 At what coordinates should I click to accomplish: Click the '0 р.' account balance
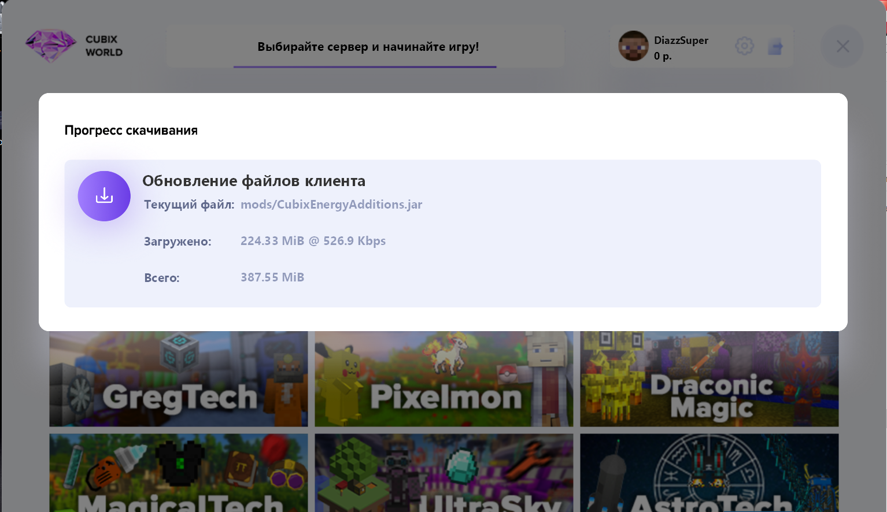(663, 56)
